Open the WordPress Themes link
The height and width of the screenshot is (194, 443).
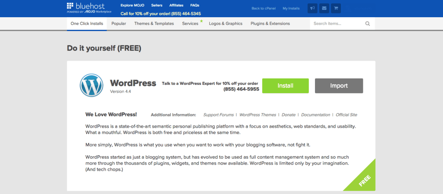(x=258, y=115)
